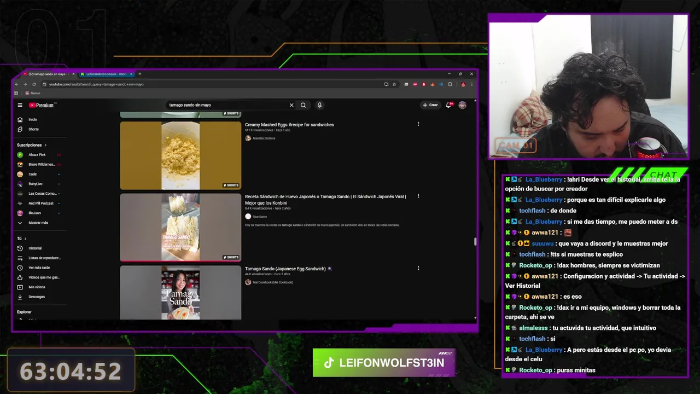
Task: Open the YouTube account avatar menu
Action: click(462, 105)
